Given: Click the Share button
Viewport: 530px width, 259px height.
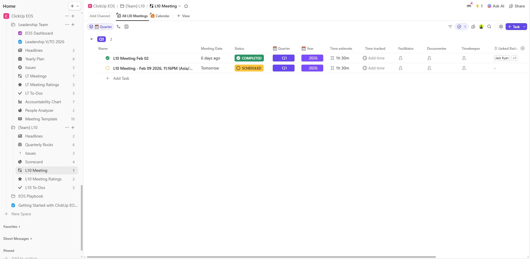Looking at the screenshot, I should click(517, 6).
